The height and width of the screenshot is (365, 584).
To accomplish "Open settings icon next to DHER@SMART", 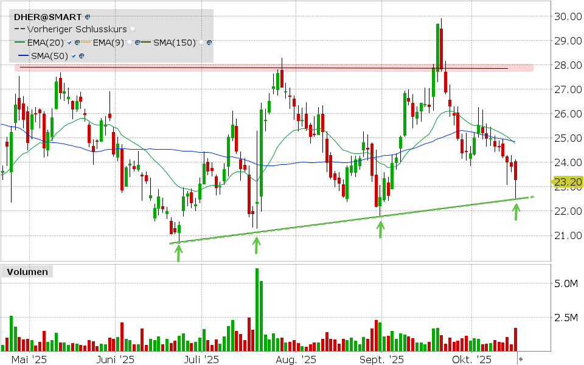I will [88, 16].
